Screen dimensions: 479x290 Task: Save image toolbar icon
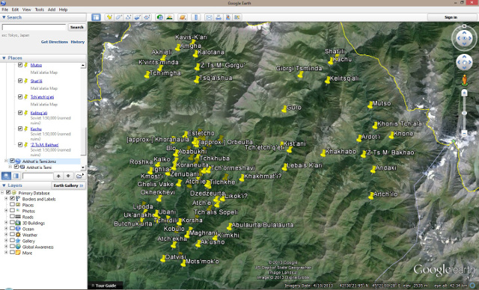tap(228, 17)
